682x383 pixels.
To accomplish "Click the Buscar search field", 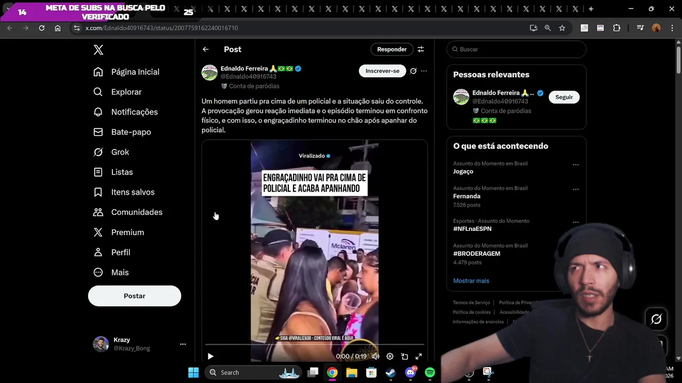I will [x=516, y=49].
